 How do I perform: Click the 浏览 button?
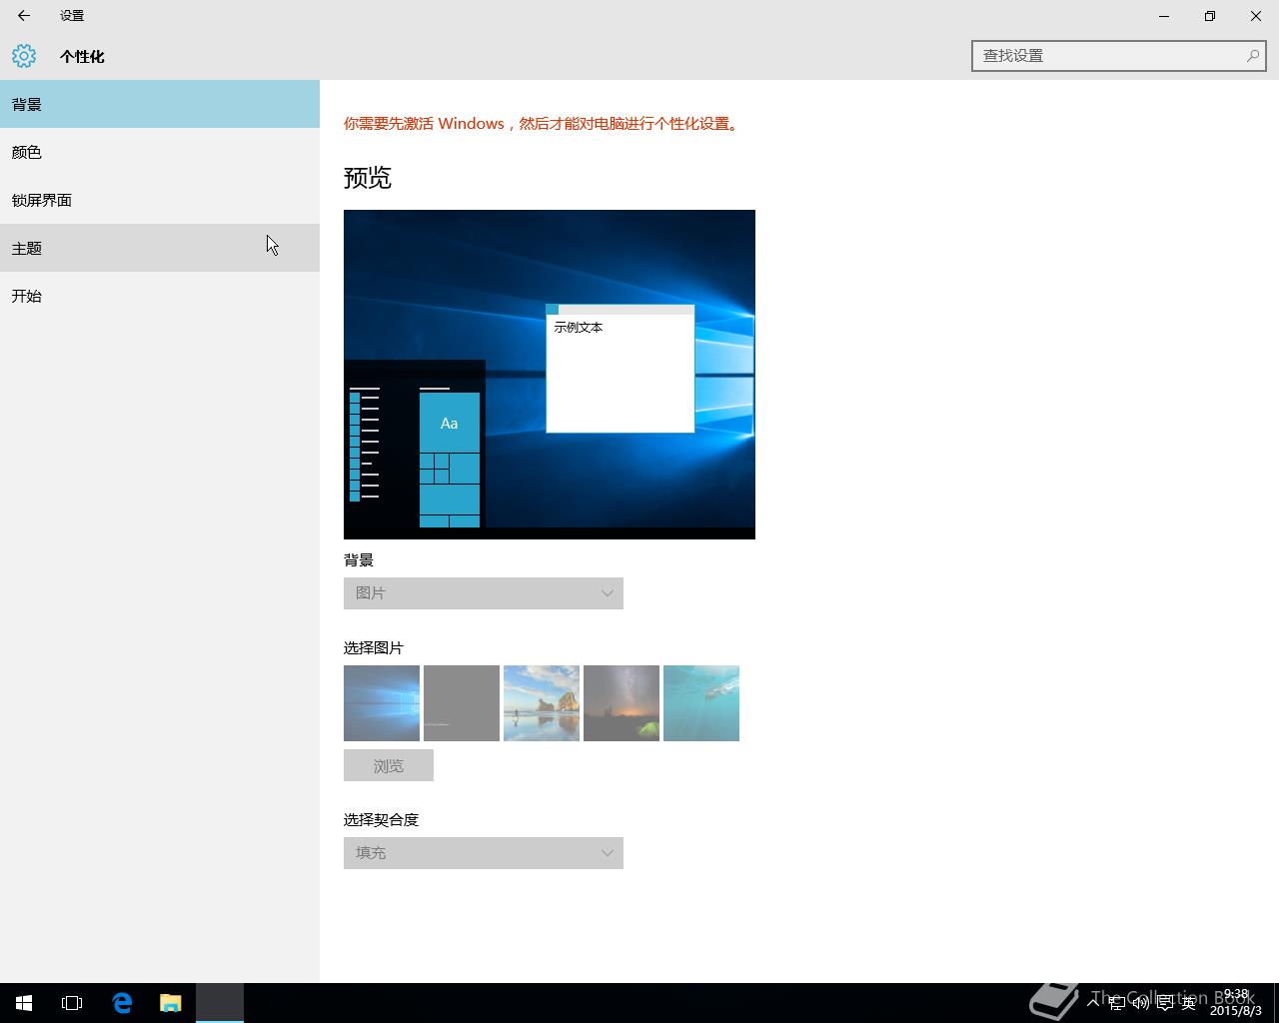point(389,765)
